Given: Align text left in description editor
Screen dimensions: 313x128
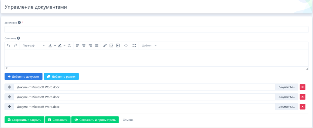Looking at the screenshot, I should 77,46.
